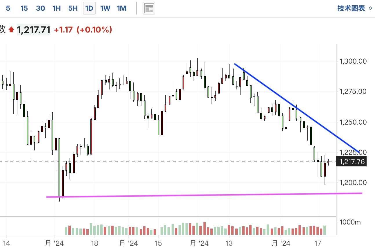The width and height of the screenshot is (375, 248).
Task: Click the chart layout icon
Action: [x=149, y=8]
